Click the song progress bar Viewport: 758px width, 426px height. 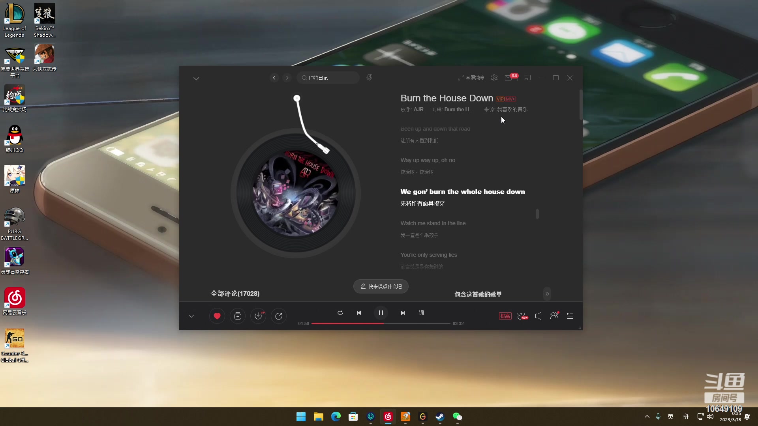(x=381, y=323)
